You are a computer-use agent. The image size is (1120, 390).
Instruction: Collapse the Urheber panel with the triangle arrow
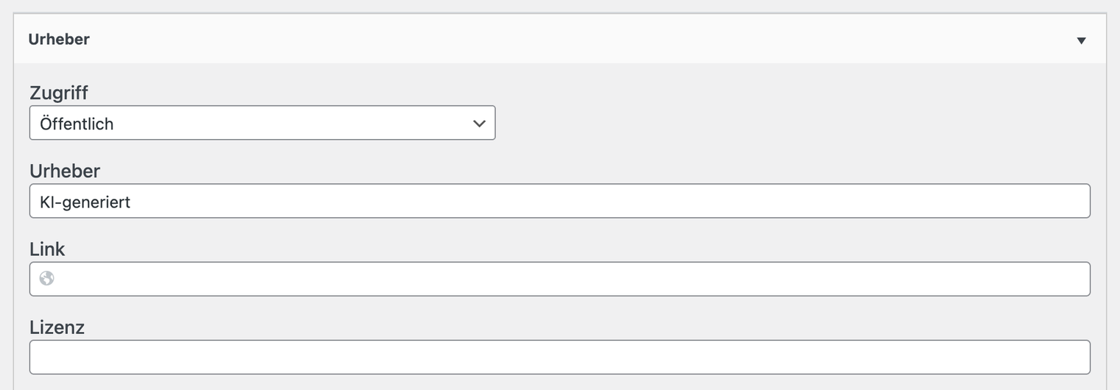tap(1081, 40)
